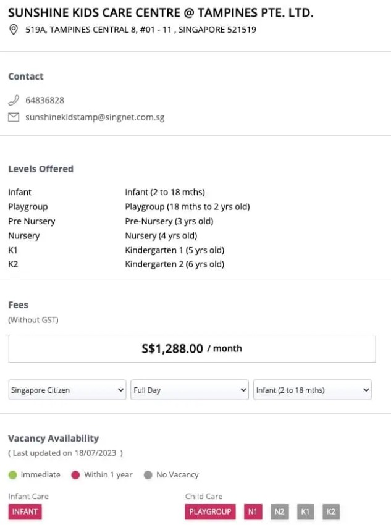391x525 pixels.
Task: Click the N2 vacancy badge
Action: point(280,511)
